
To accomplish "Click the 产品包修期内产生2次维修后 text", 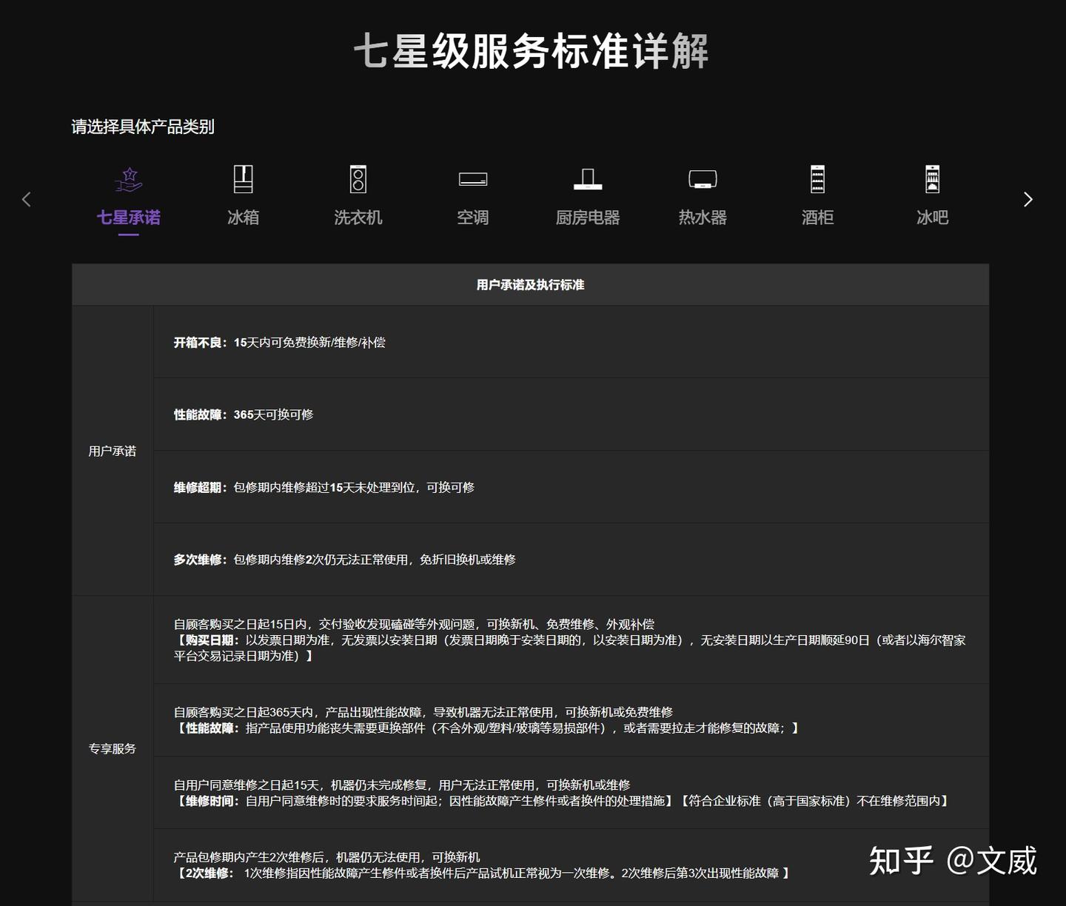I will [327, 857].
